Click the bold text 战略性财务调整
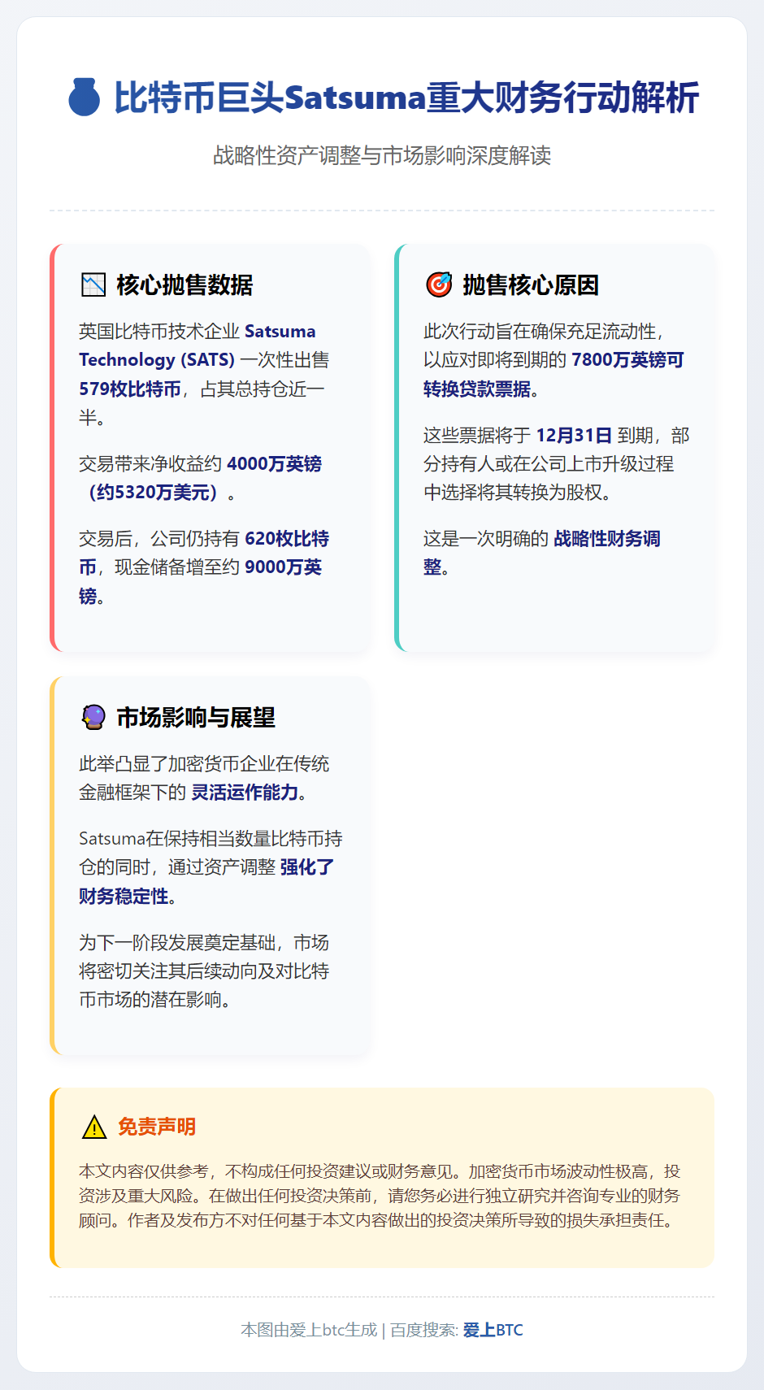Screen dimensions: 764x1390 point(542,553)
